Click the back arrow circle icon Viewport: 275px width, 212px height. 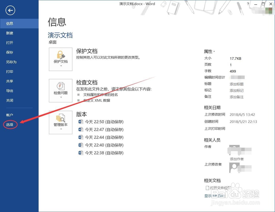click(x=10, y=10)
